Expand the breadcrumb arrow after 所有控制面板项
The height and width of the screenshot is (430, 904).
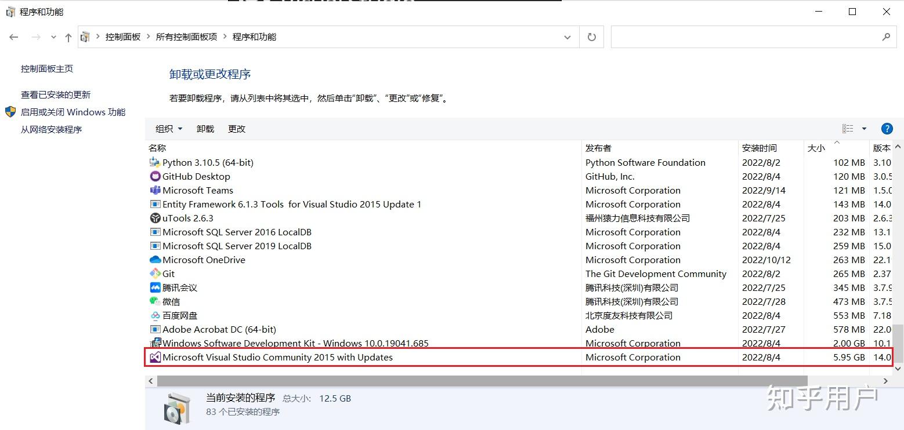click(x=225, y=37)
